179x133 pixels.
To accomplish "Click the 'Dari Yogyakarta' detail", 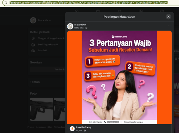I will click(x=47, y=44).
